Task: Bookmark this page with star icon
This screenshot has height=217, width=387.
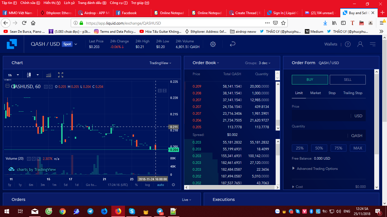Action: (x=283, y=23)
